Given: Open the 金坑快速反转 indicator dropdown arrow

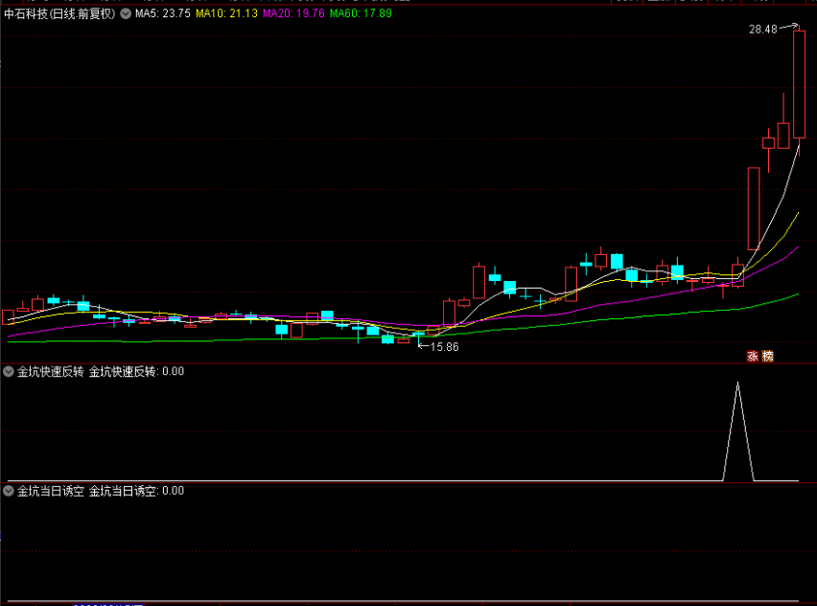Looking at the screenshot, I should click(9, 371).
